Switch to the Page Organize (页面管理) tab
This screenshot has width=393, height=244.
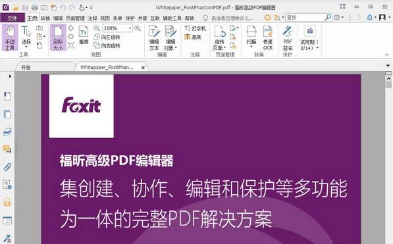point(75,18)
